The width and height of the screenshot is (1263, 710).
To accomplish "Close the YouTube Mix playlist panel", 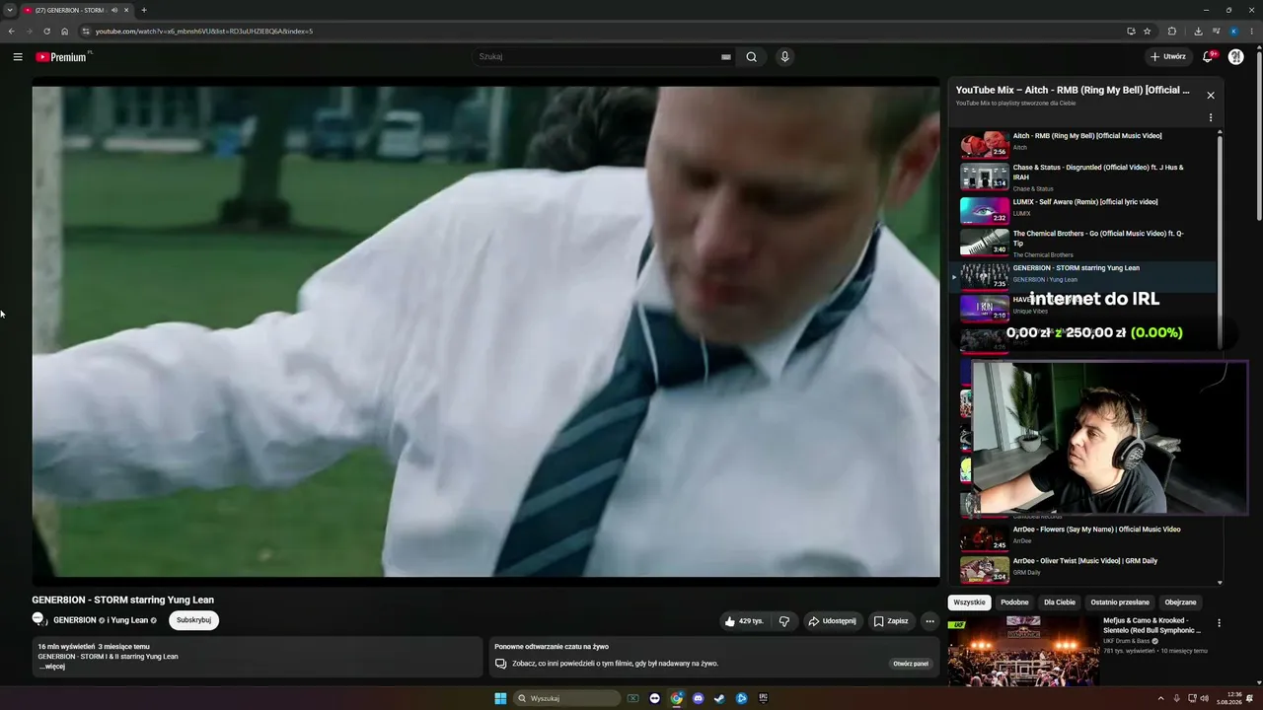I will (x=1211, y=96).
